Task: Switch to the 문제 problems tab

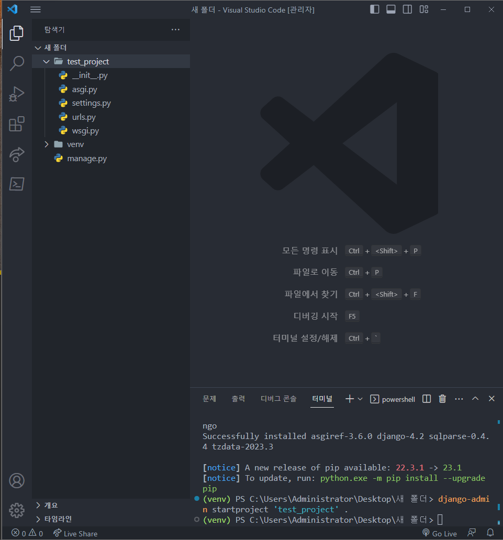Action: [209, 399]
